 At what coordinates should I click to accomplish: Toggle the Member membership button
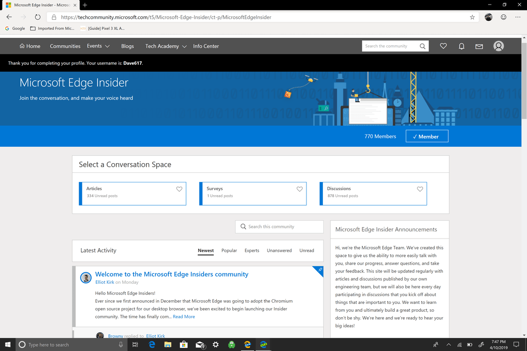pos(427,136)
